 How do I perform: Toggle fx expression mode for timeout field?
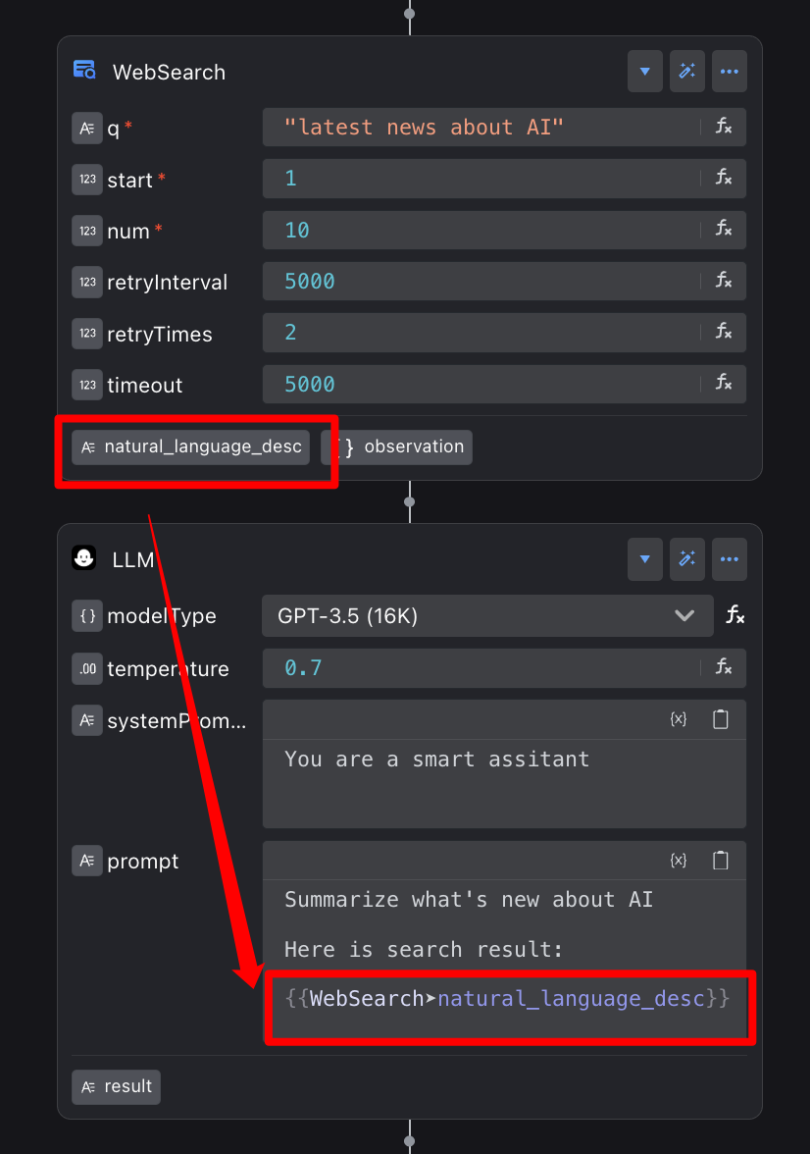(724, 384)
